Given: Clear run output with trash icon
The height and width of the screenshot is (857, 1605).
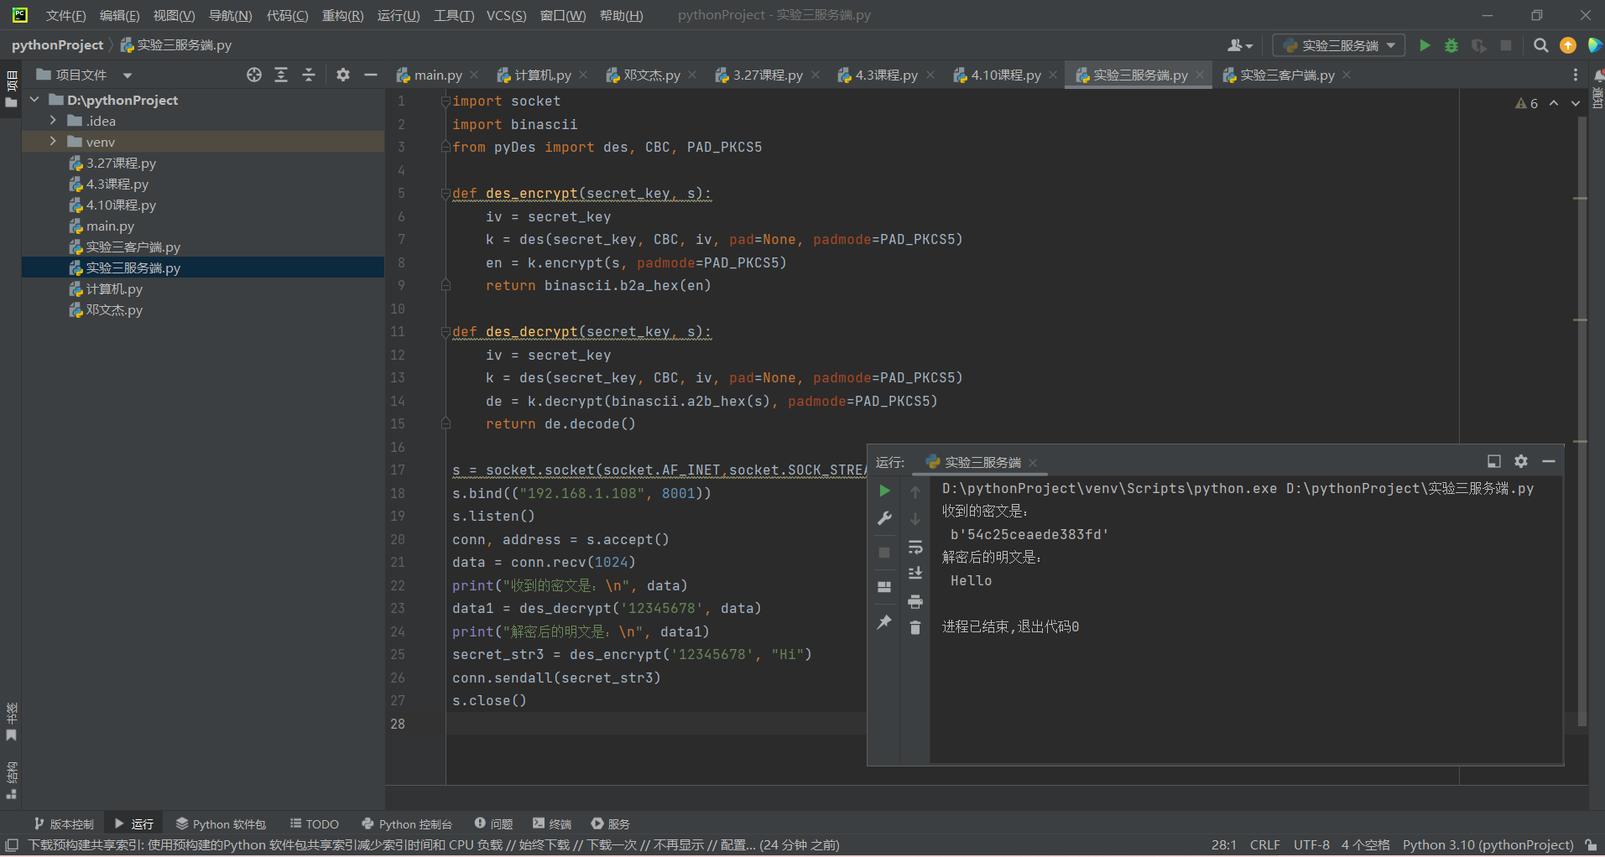Looking at the screenshot, I should pos(915,627).
